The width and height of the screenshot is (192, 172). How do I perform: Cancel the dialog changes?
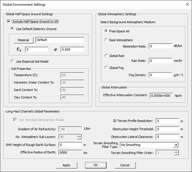[x=125, y=165]
